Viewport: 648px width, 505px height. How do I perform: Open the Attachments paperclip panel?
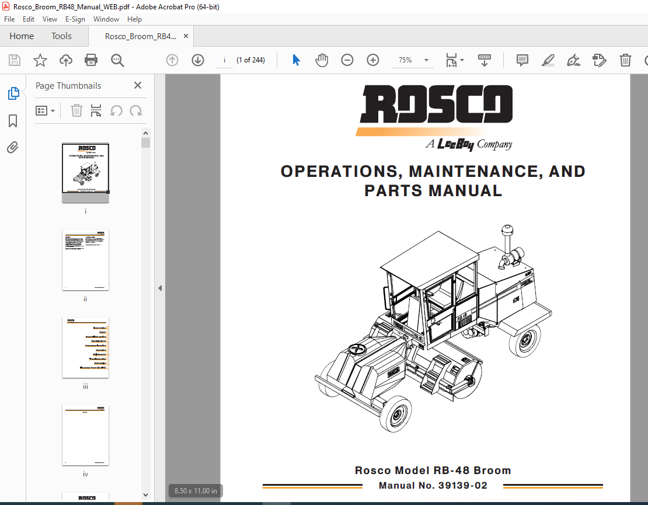(x=13, y=148)
